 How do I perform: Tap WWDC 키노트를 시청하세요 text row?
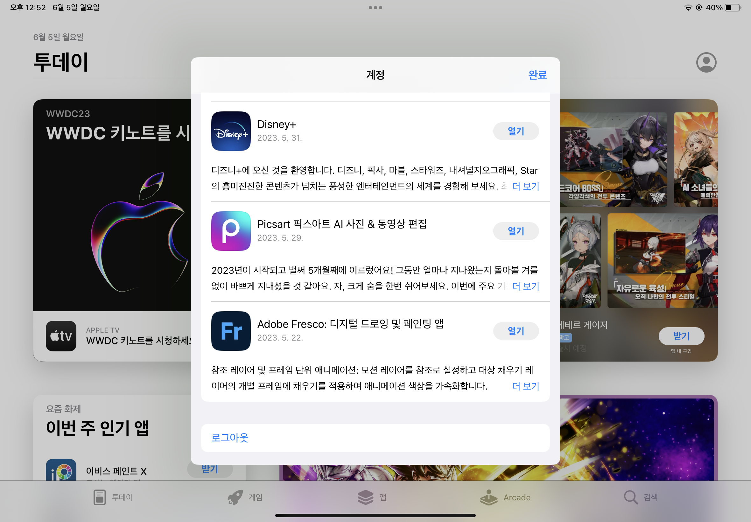(x=139, y=341)
